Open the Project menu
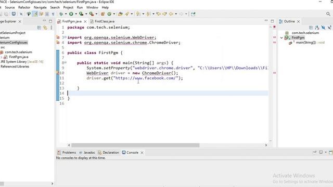The height and width of the screenshot is (187, 333). (x=68, y=7)
